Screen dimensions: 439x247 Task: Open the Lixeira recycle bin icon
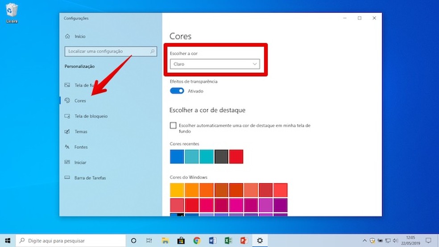pos(12,12)
